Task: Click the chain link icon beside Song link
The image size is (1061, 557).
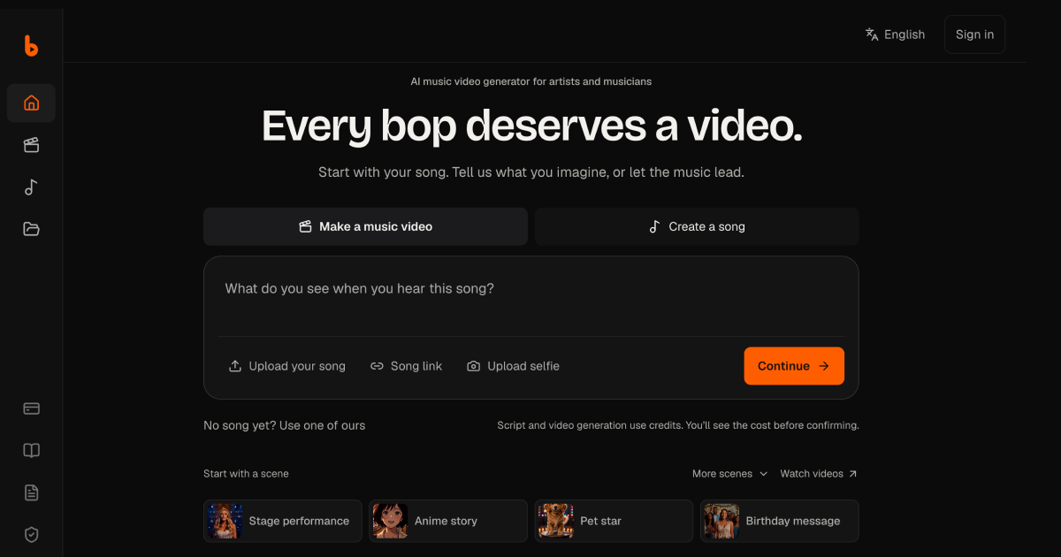Action: coord(377,366)
